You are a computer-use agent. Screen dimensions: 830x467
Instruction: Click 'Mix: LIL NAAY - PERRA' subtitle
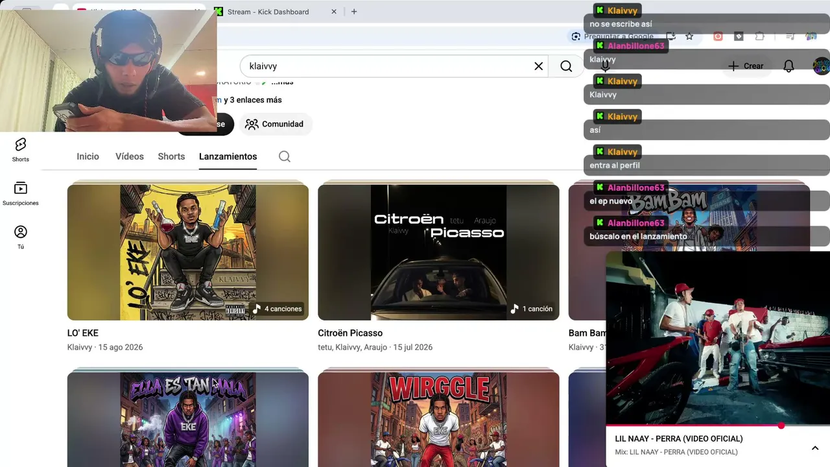(676, 452)
